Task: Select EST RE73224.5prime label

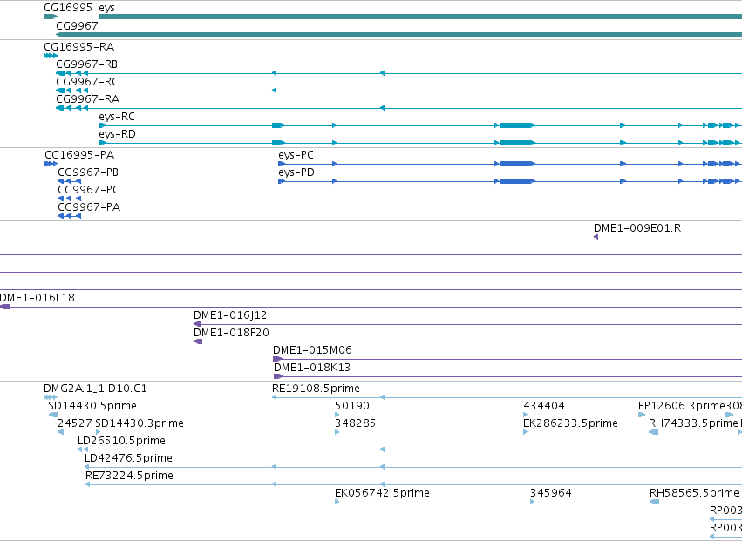Action: coord(129,477)
